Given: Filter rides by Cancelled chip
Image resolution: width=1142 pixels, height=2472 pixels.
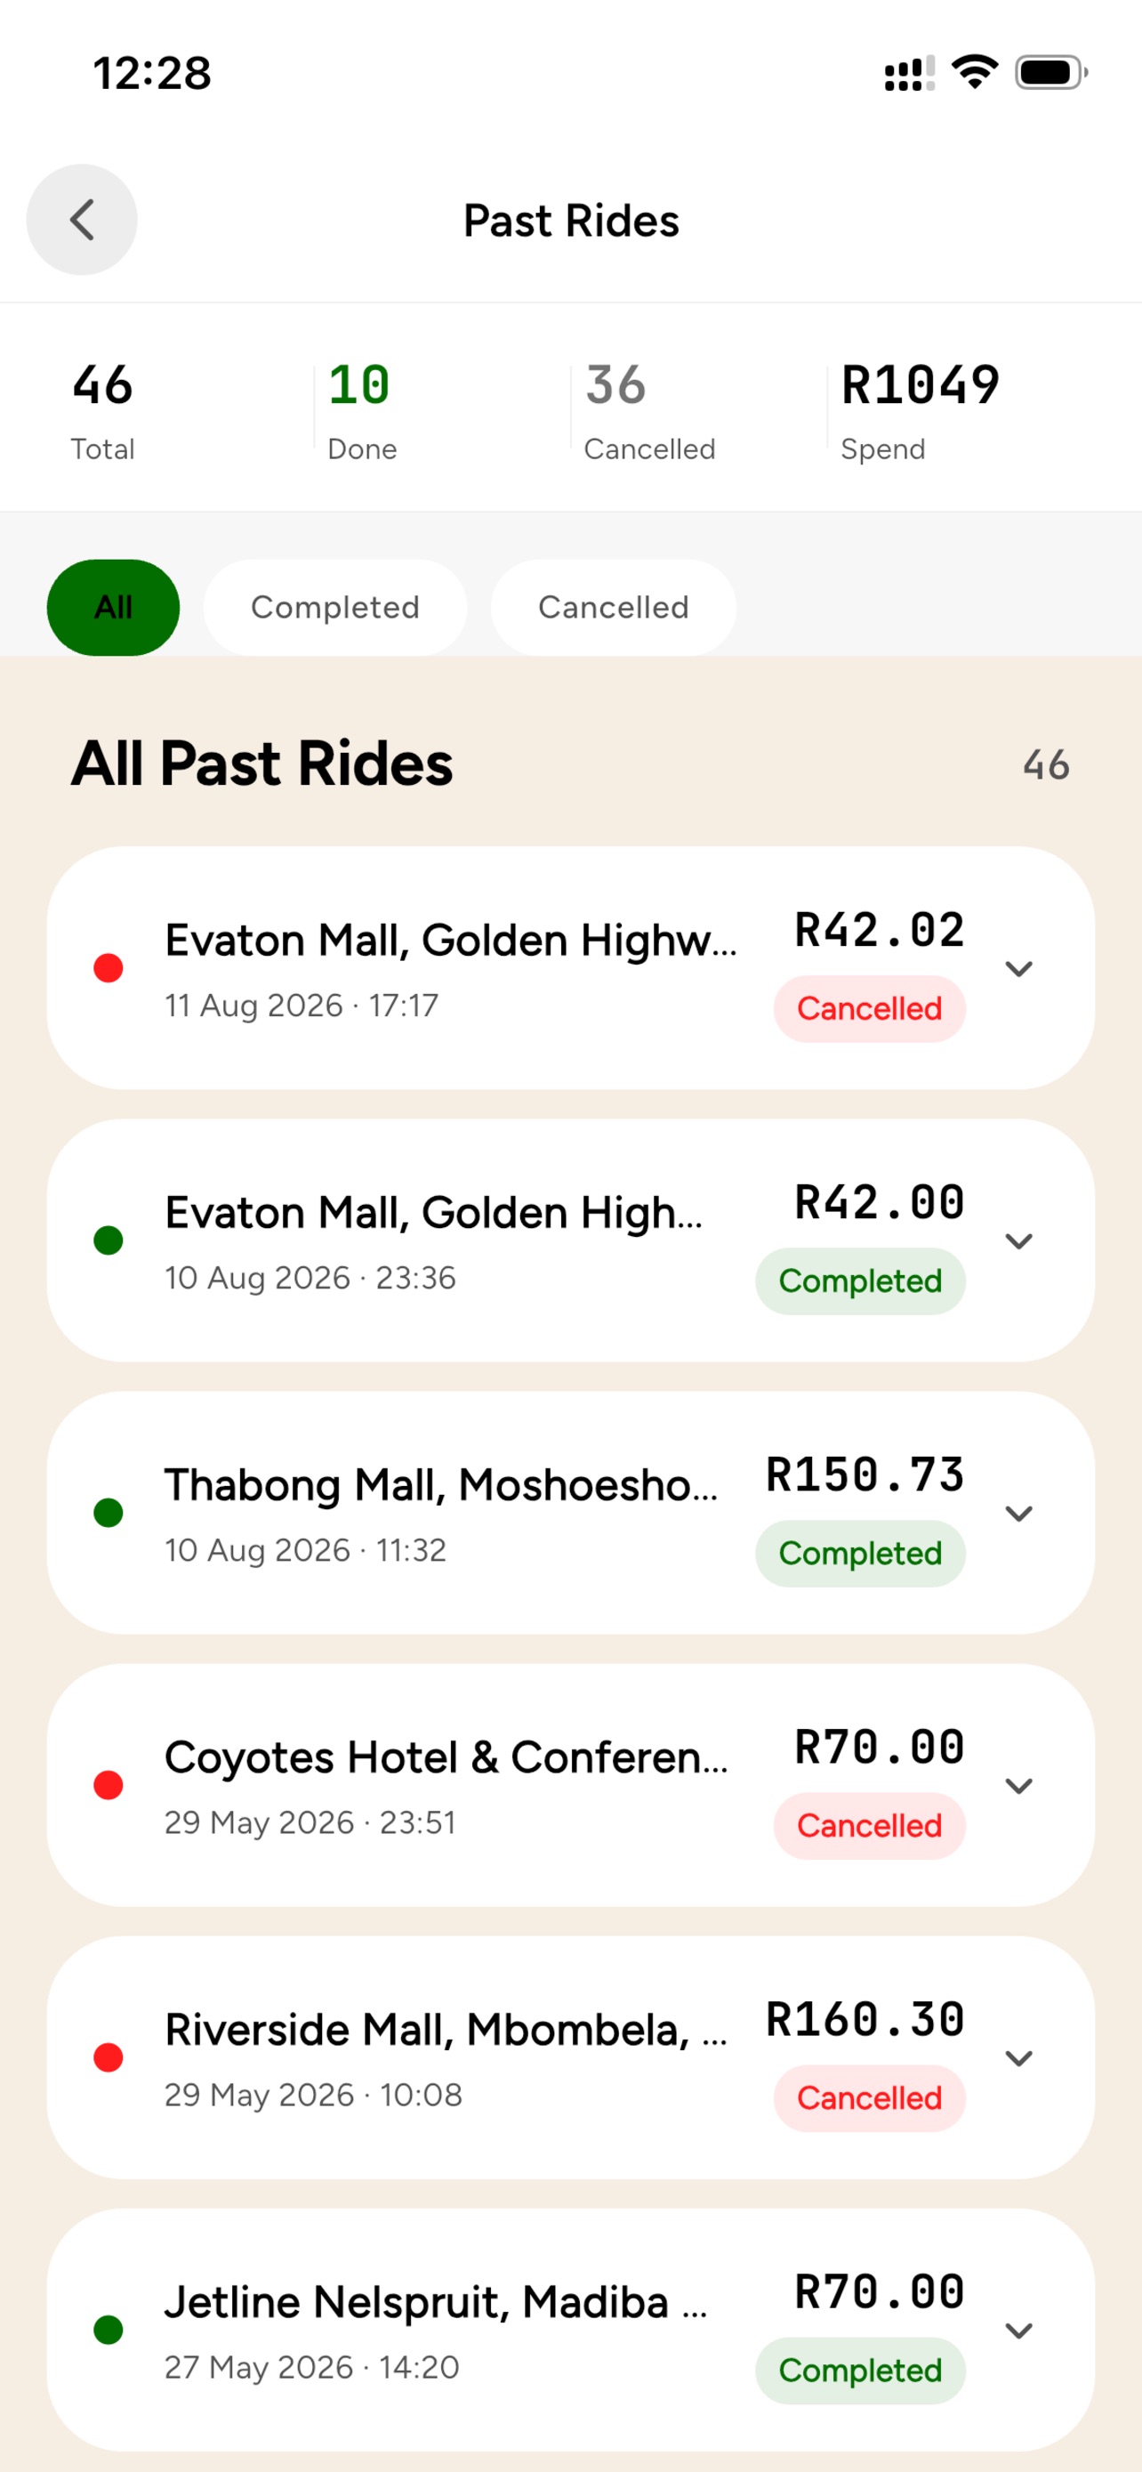Looking at the screenshot, I should pyautogui.click(x=614, y=608).
